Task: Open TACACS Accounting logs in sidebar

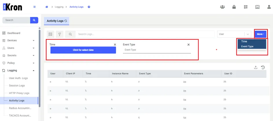Action: coord(20,116)
